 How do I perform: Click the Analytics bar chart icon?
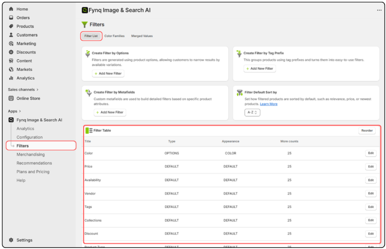tap(11, 78)
